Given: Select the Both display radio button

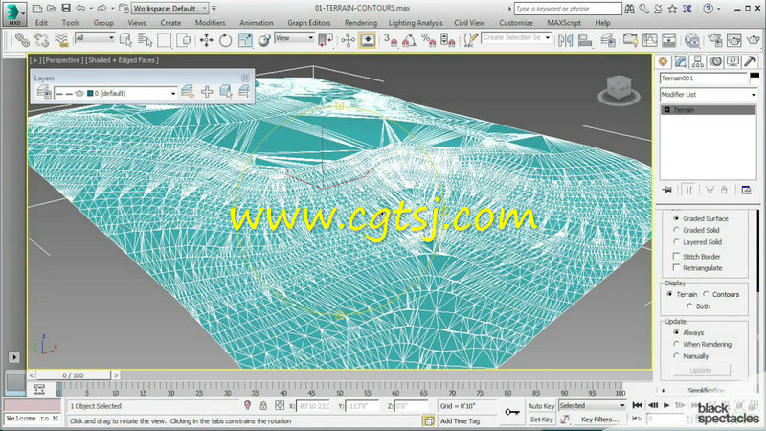Looking at the screenshot, I should pos(689,306).
